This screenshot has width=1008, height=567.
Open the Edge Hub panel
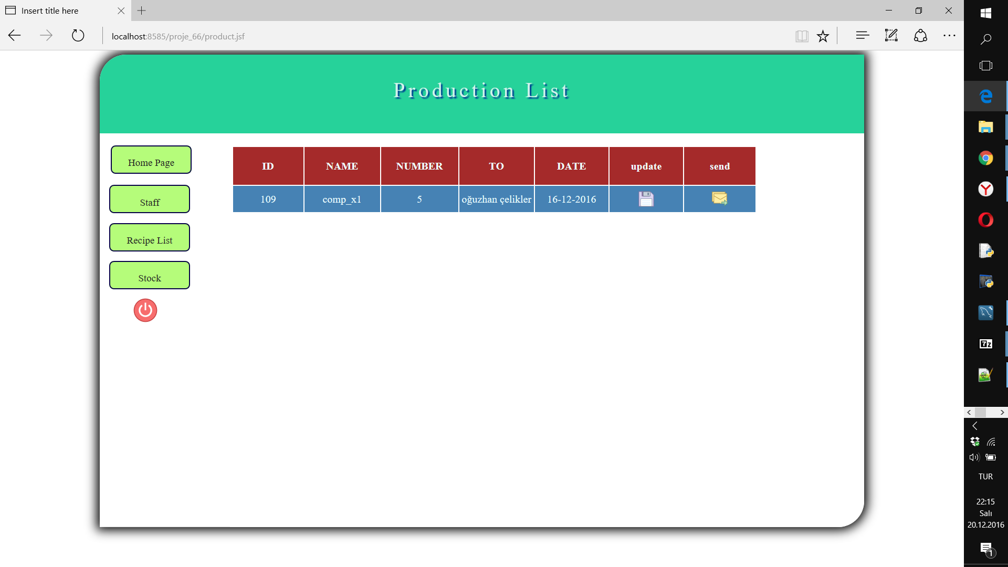pos(862,36)
